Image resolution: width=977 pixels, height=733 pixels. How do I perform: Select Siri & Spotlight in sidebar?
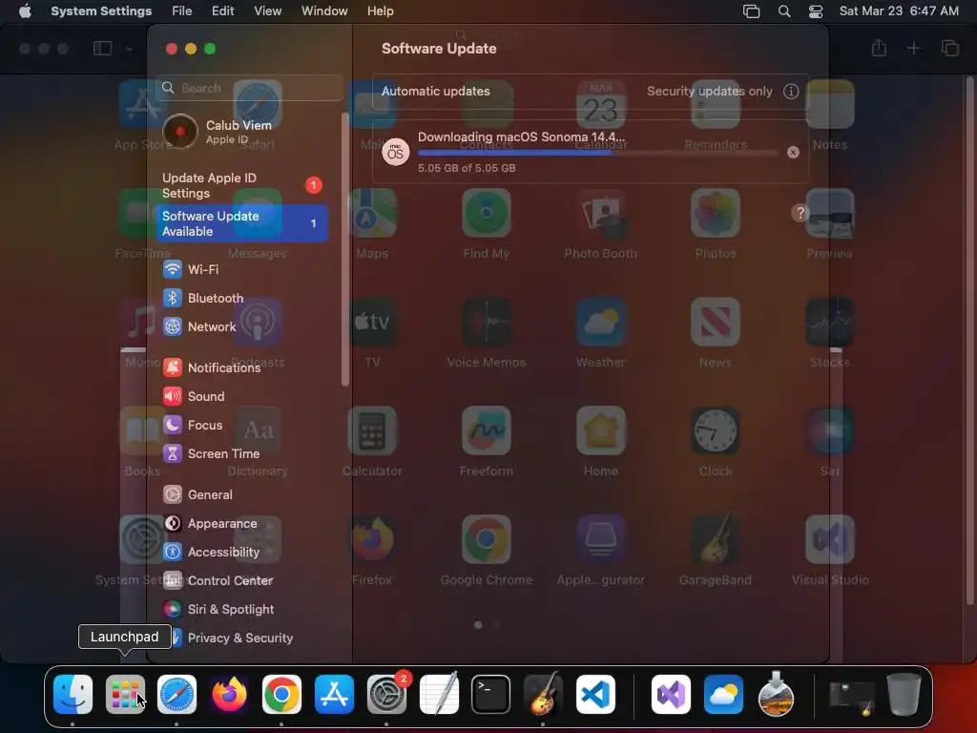point(243,610)
